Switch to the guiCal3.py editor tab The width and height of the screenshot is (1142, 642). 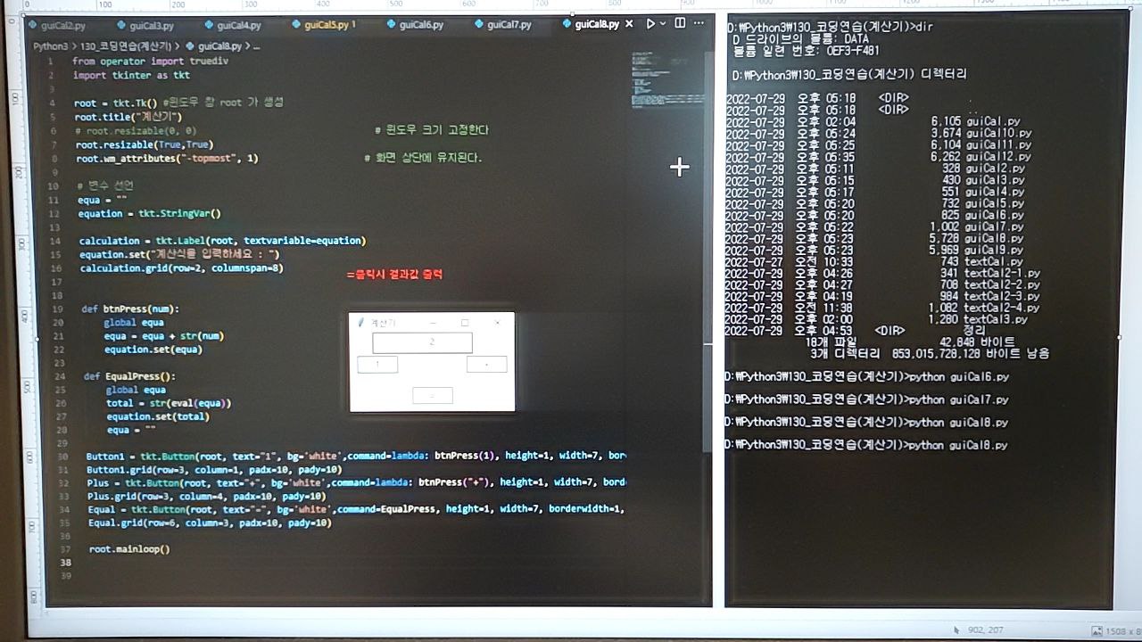point(145,26)
